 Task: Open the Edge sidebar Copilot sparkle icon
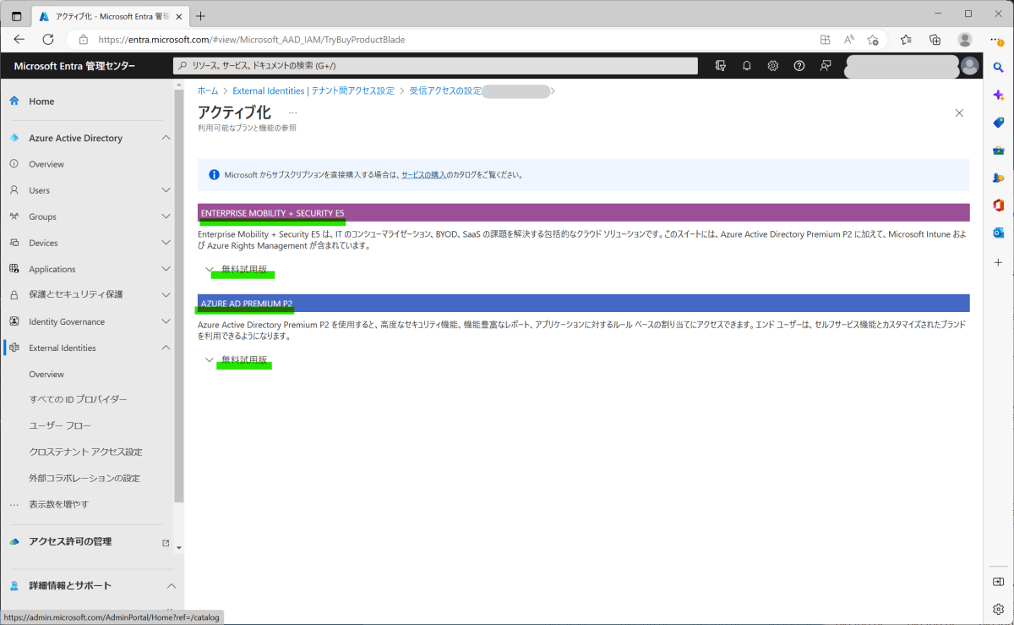(x=998, y=95)
